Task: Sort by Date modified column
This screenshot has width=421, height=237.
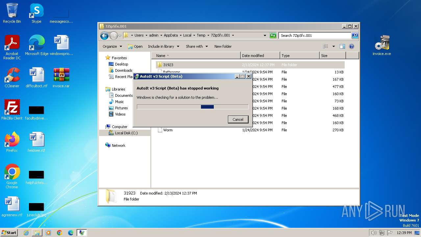Action: [x=260, y=56]
